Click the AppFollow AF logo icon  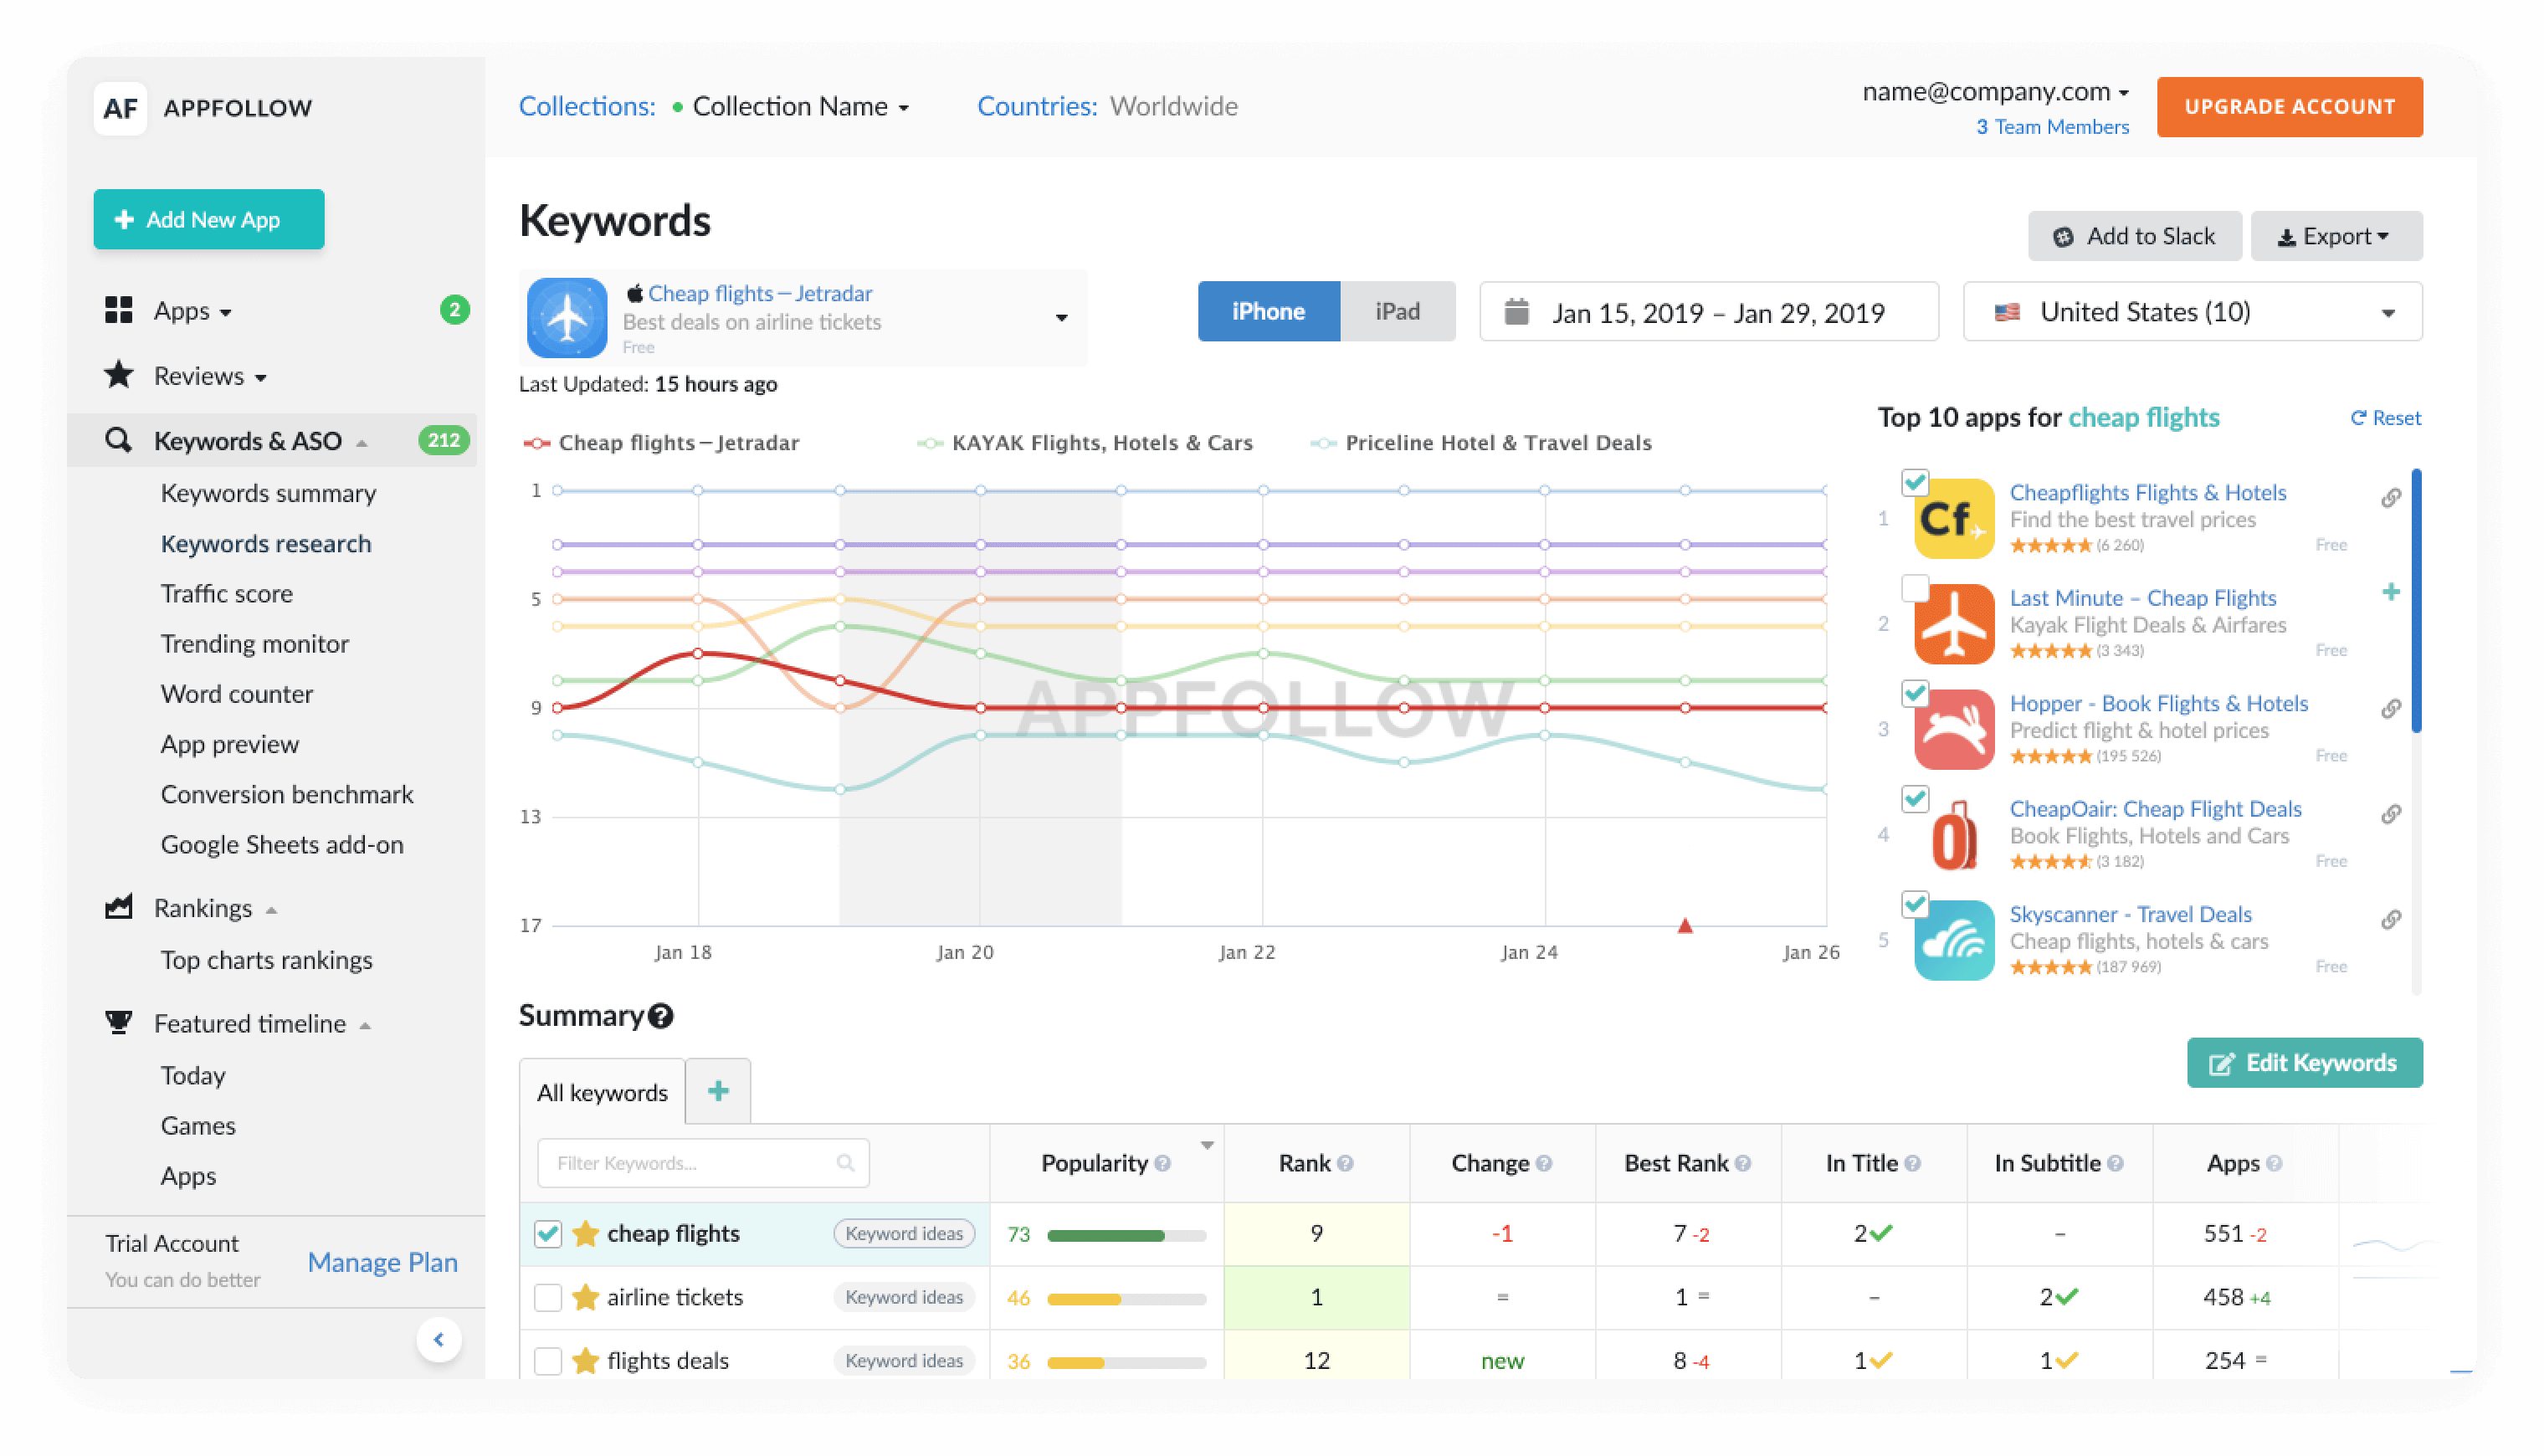pyautogui.click(x=121, y=108)
